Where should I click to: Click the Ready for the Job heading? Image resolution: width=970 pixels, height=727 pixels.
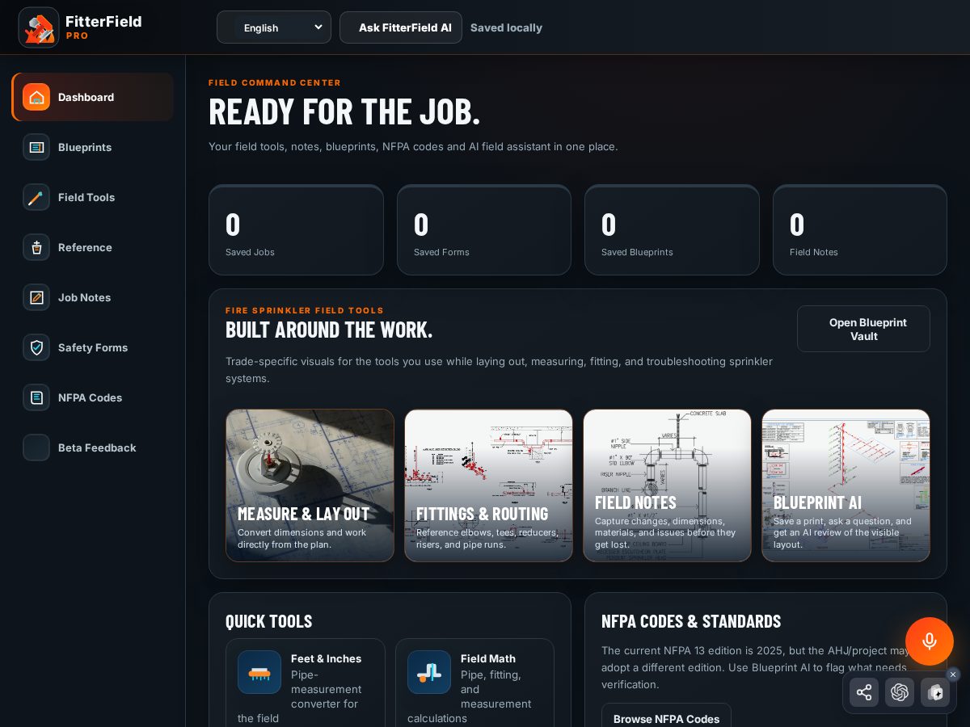point(344,111)
